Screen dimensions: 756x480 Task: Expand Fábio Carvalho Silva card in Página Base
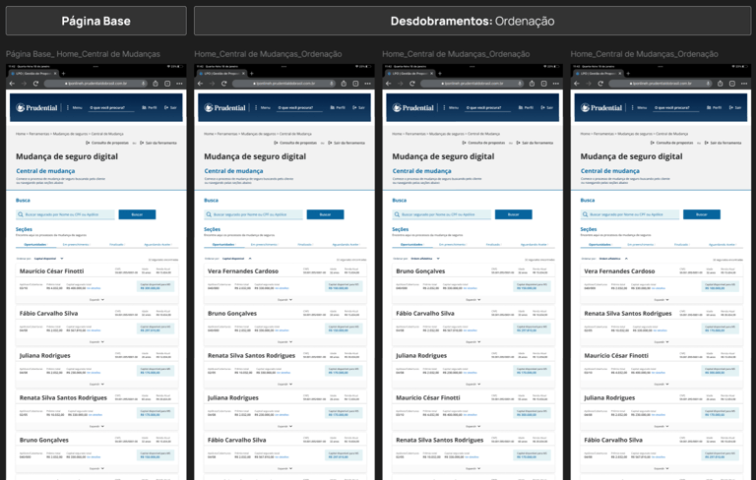tap(96, 342)
